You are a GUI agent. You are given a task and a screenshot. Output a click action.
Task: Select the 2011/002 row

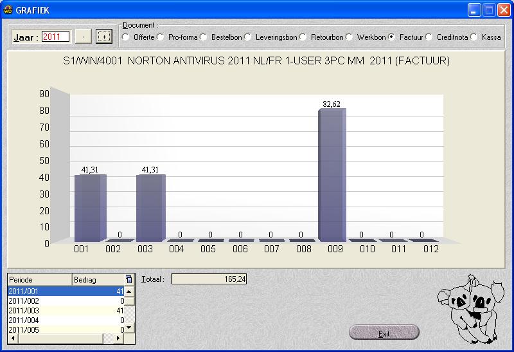[66, 301]
